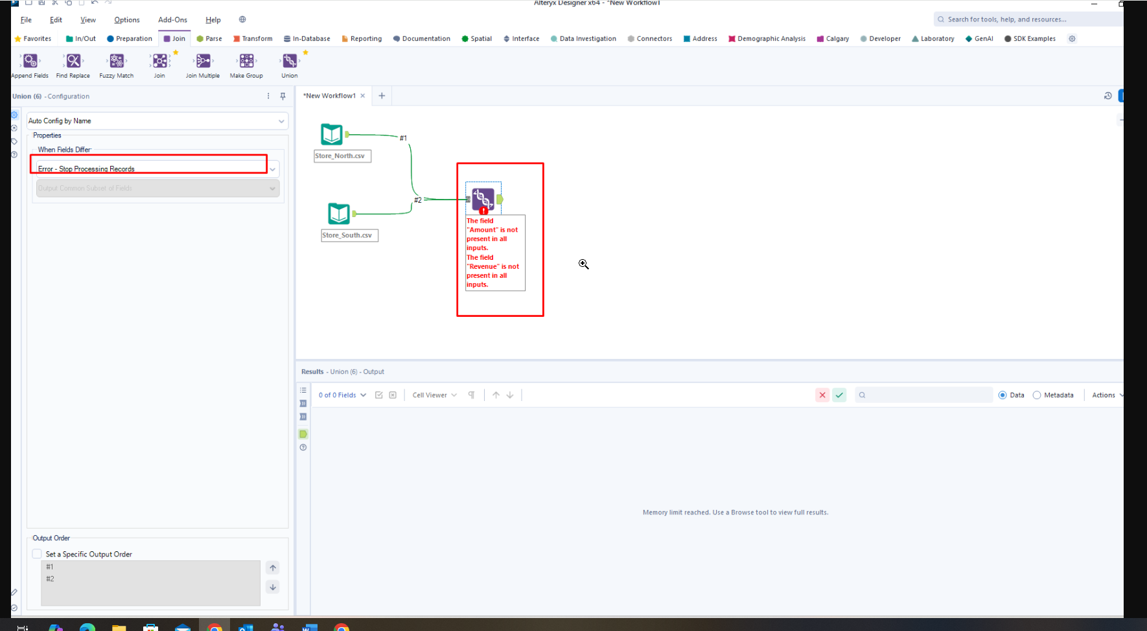
Task: Pick the Fuzzy Match tool
Action: click(117, 62)
